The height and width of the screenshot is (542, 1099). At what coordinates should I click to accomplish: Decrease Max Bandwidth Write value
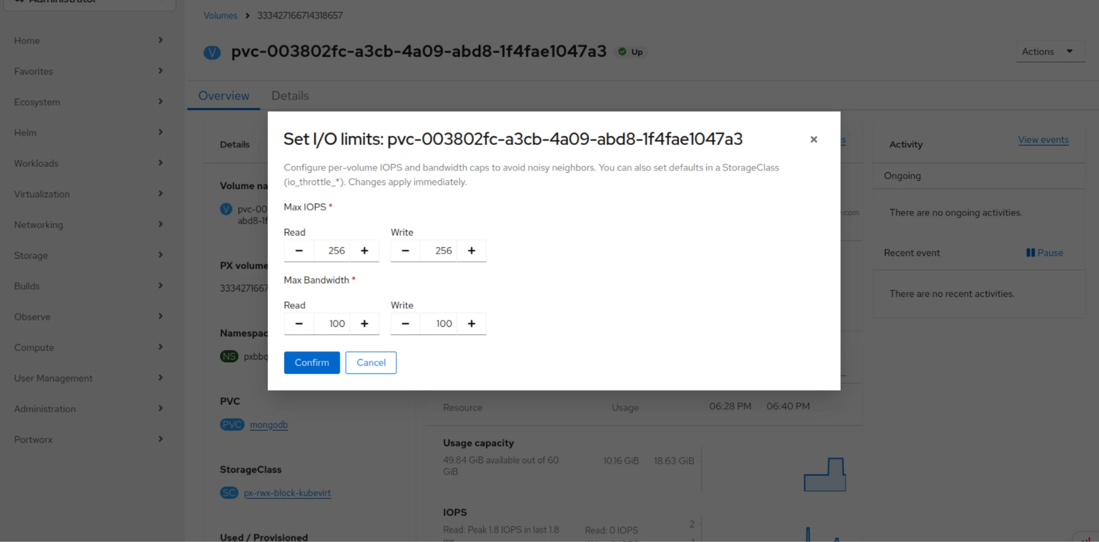406,324
